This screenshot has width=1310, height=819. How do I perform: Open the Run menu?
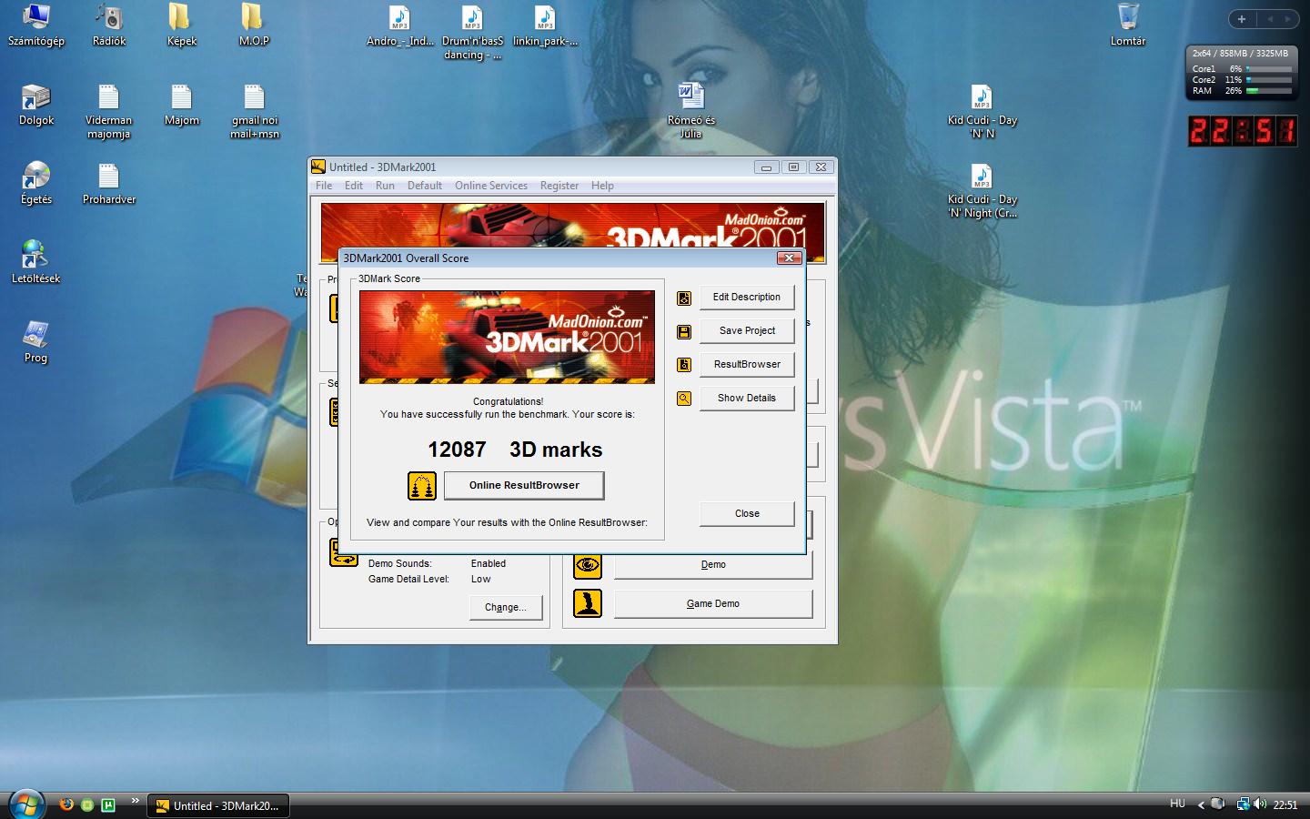(385, 186)
